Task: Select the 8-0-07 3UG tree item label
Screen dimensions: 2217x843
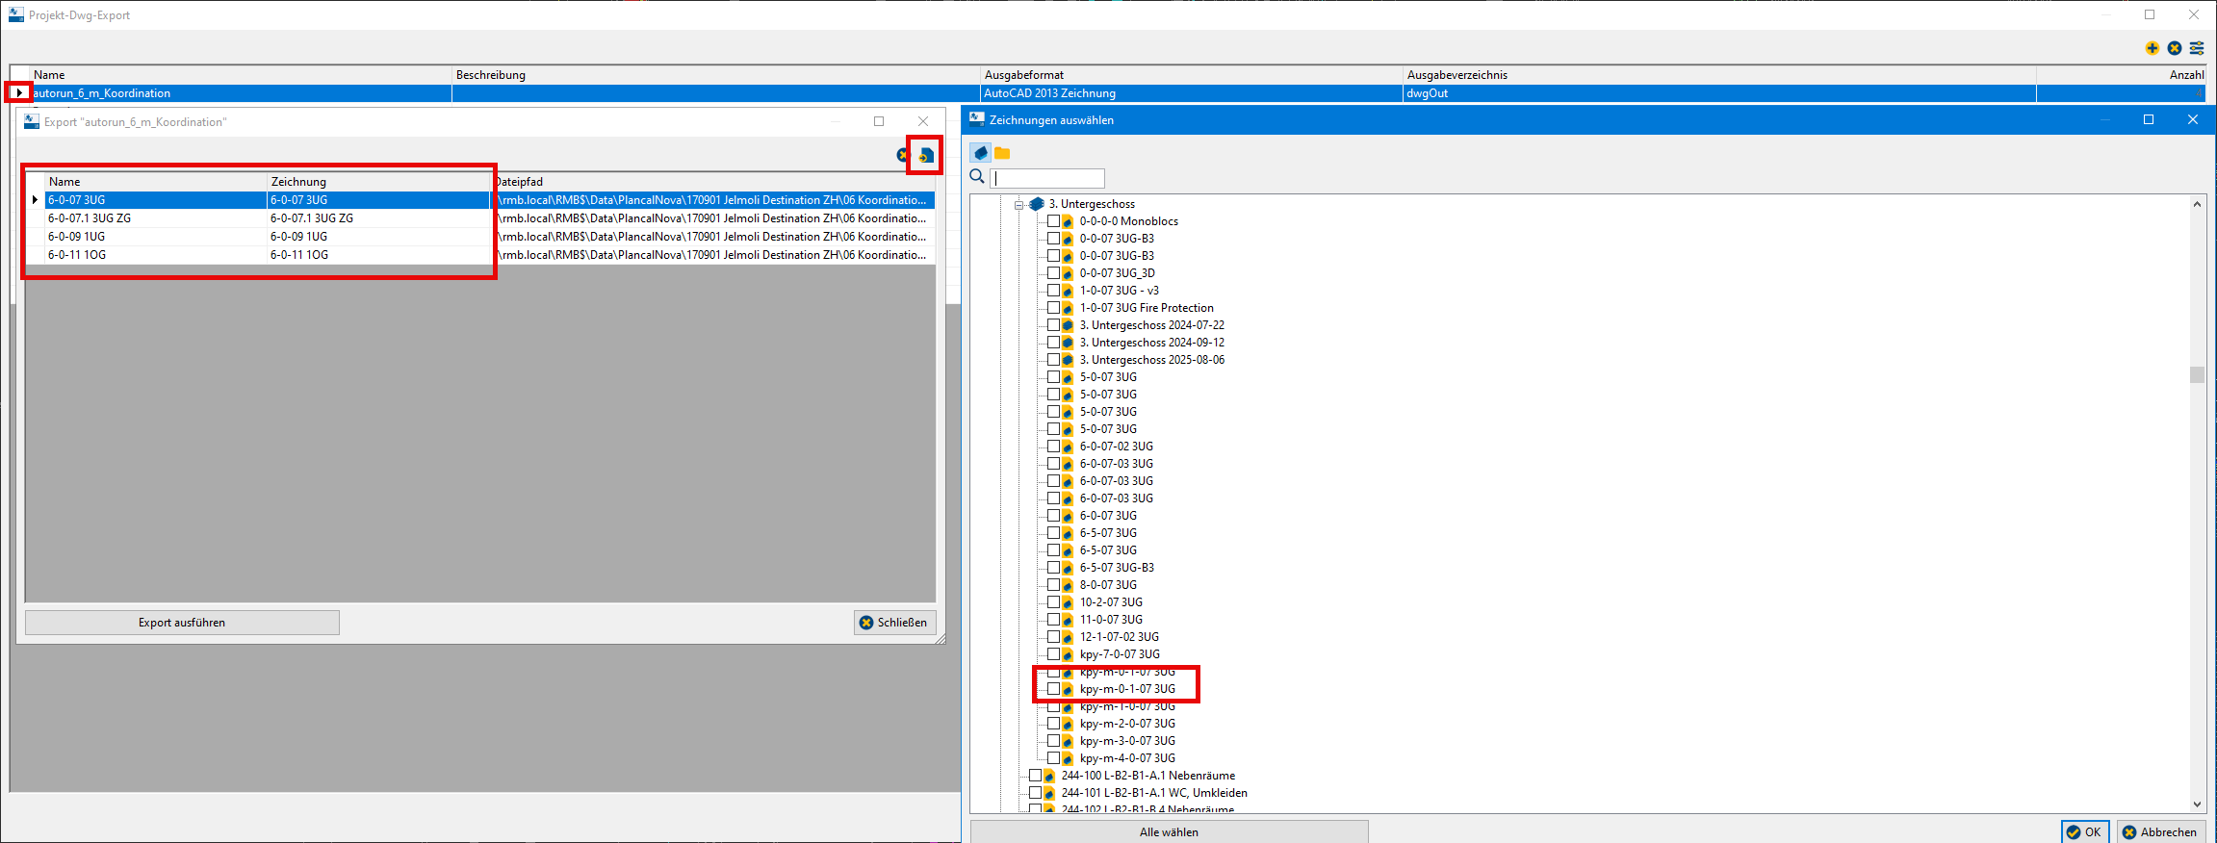Action: (1108, 585)
